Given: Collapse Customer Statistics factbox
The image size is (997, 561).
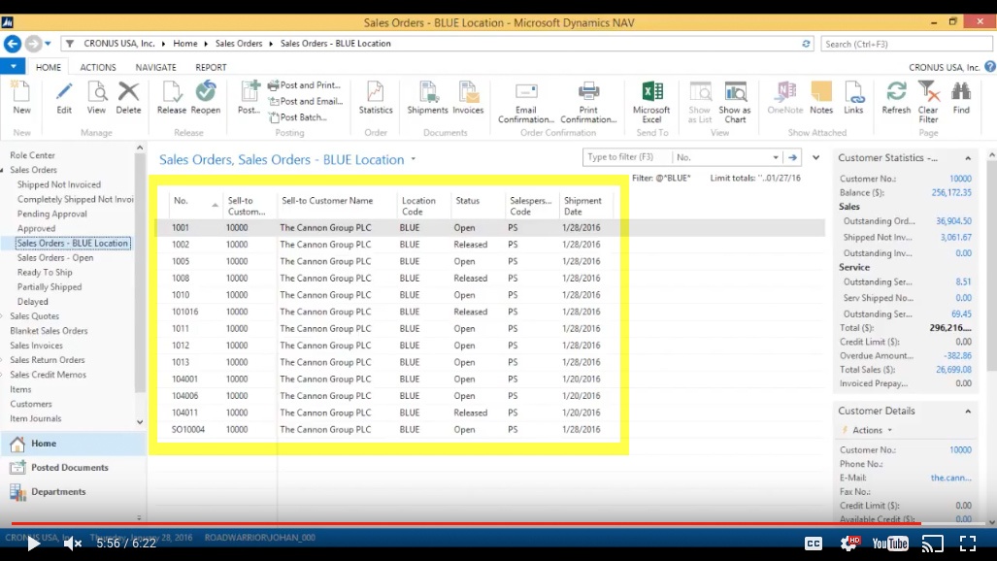Looking at the screenshot, I should 968,158.
